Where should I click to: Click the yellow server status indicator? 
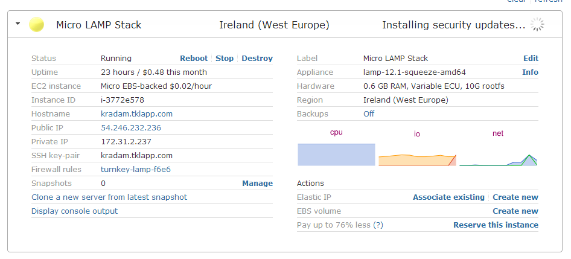tap(37, 25)
